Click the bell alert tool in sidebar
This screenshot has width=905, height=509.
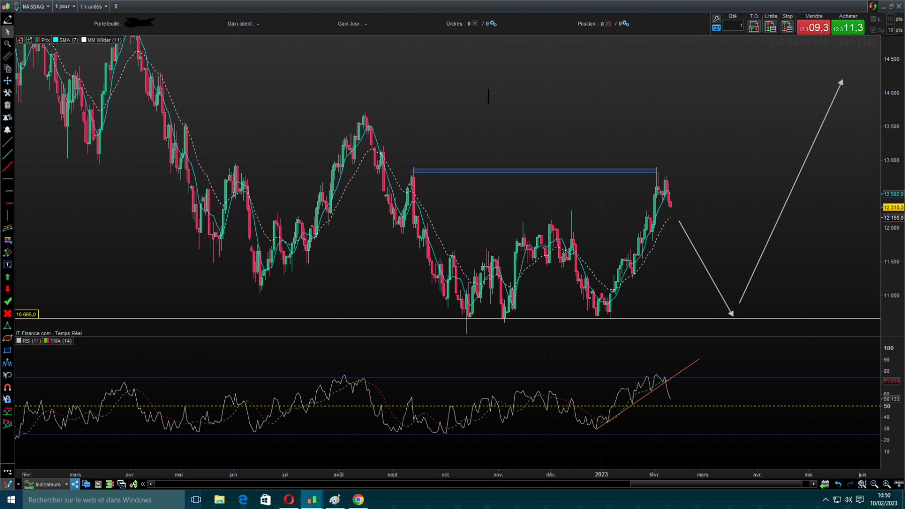click(8, 130)
